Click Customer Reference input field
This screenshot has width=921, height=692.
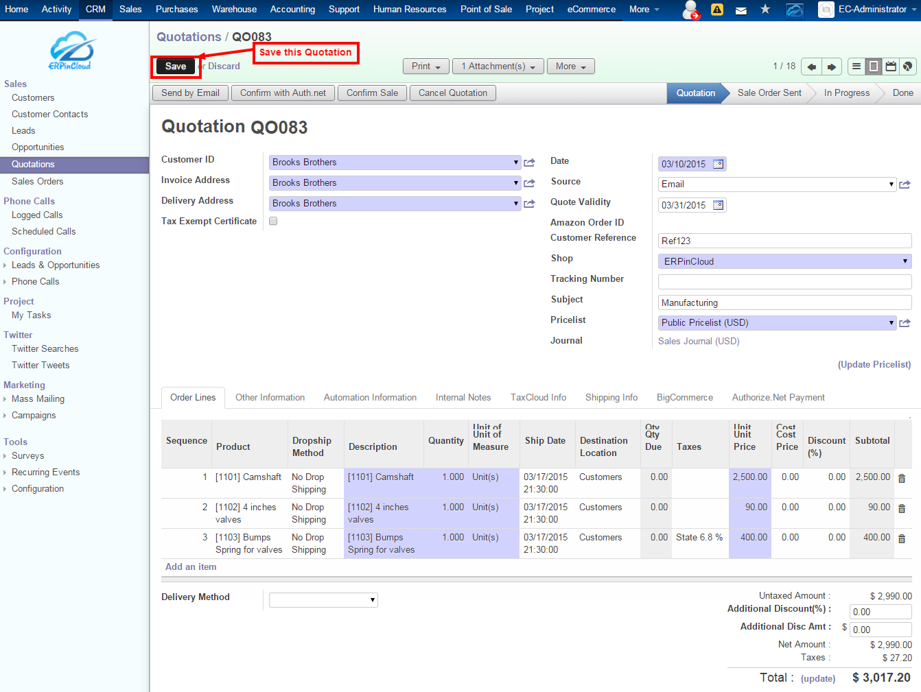click(784, 241)
